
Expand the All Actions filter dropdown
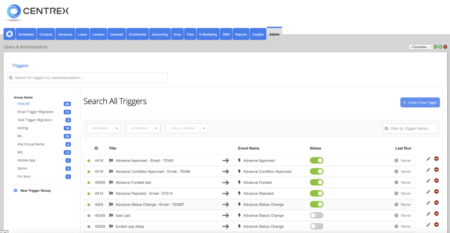click(143, 128)
